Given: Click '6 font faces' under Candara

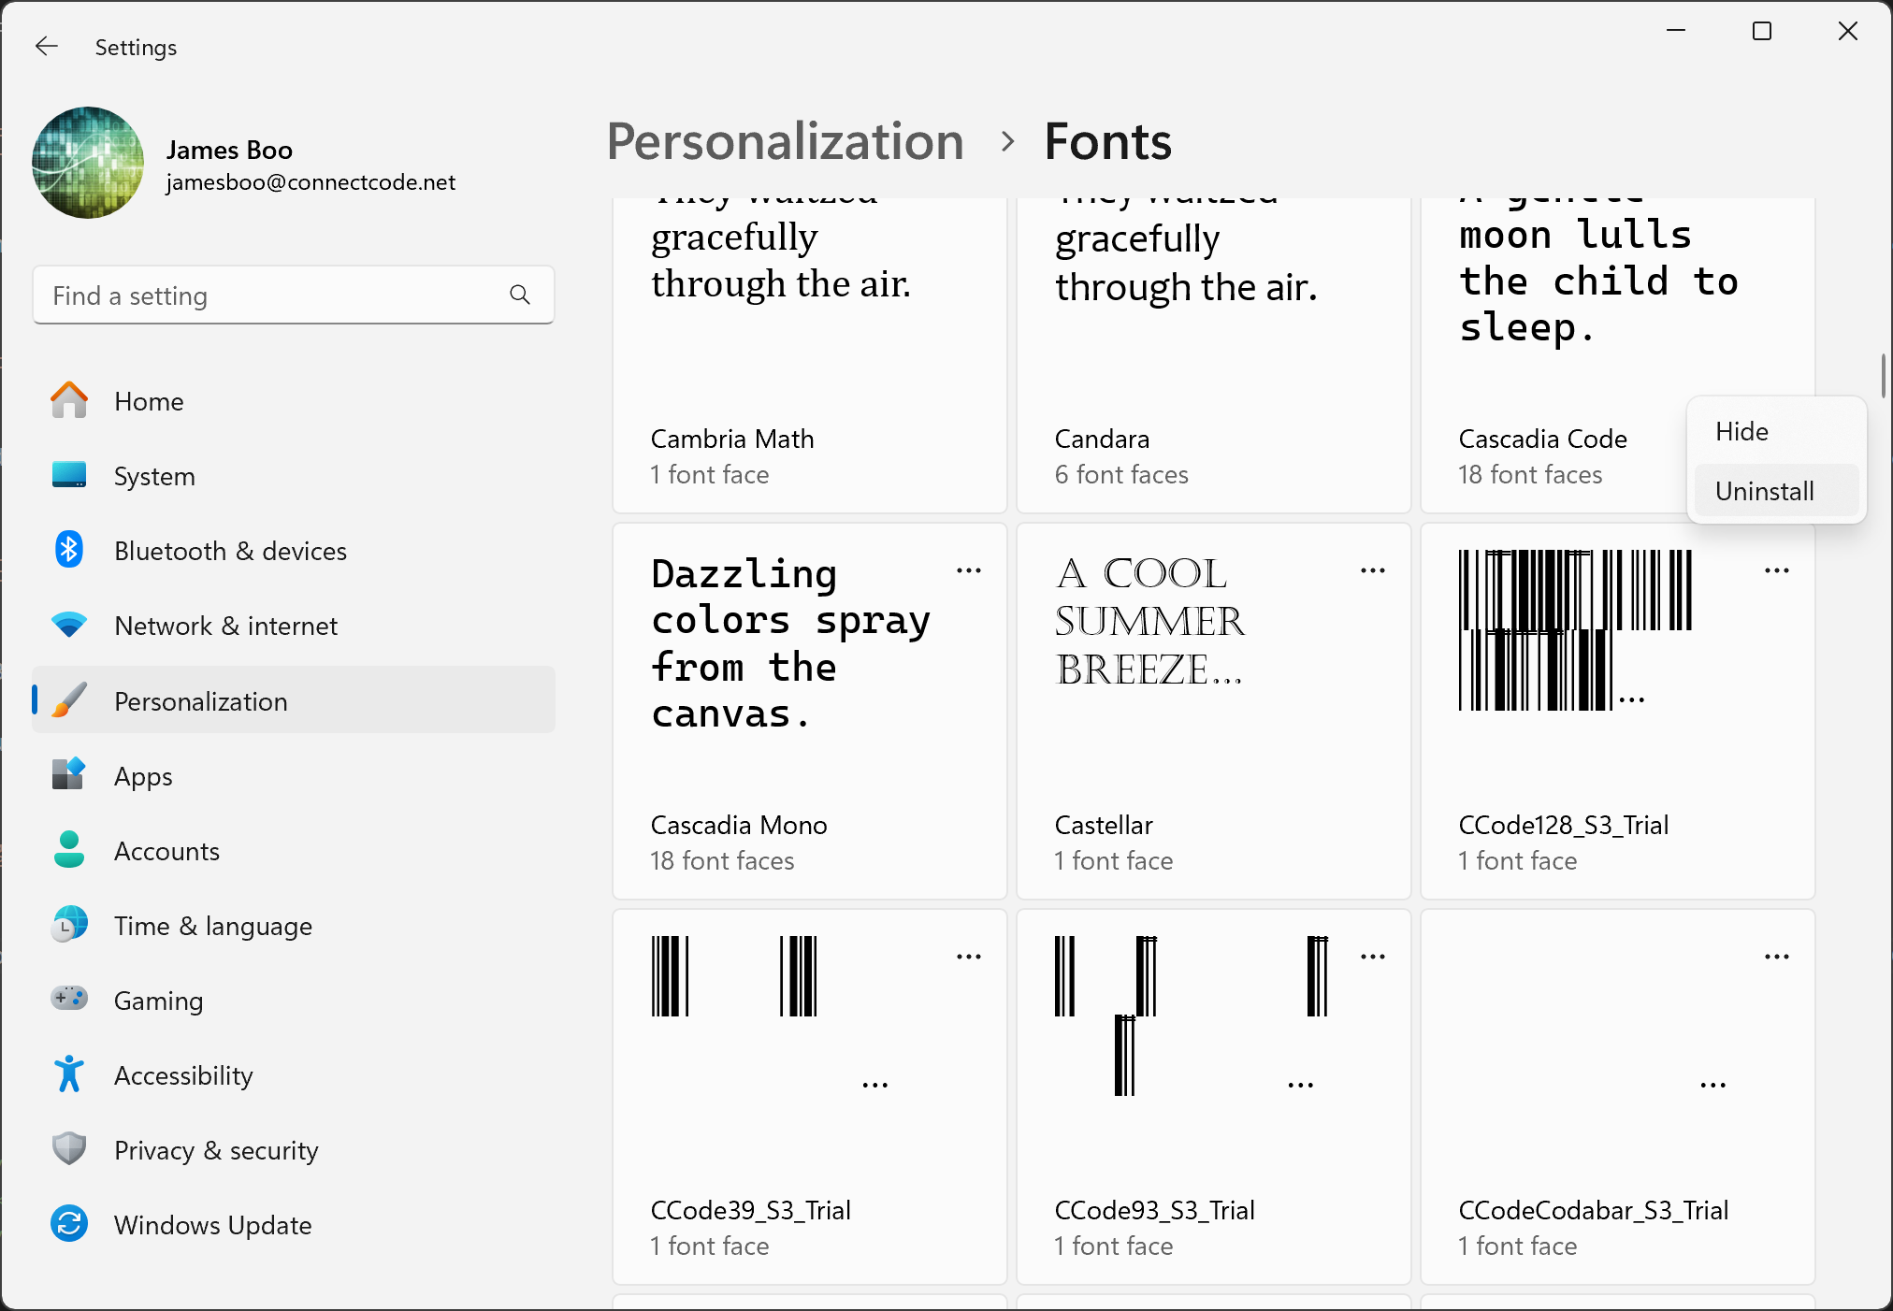Looking at the screenshot, I should [x=1121, y=475].
